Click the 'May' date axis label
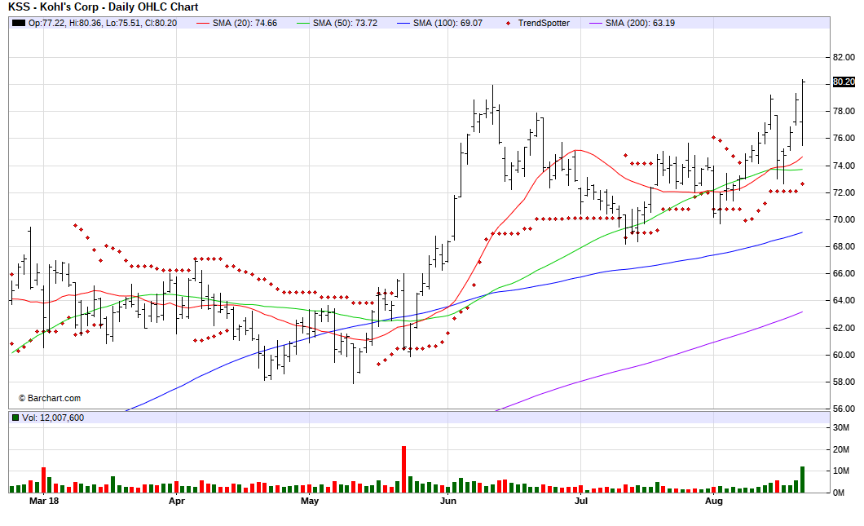The image size is (864, 526). 310,501
